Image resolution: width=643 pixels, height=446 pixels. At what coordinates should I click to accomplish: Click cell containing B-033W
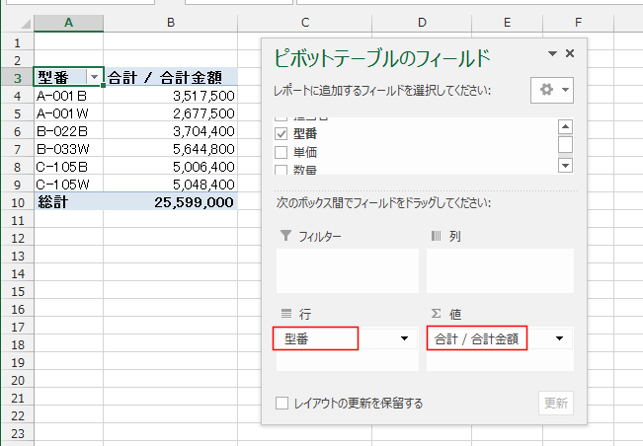(x=68, y=149)
